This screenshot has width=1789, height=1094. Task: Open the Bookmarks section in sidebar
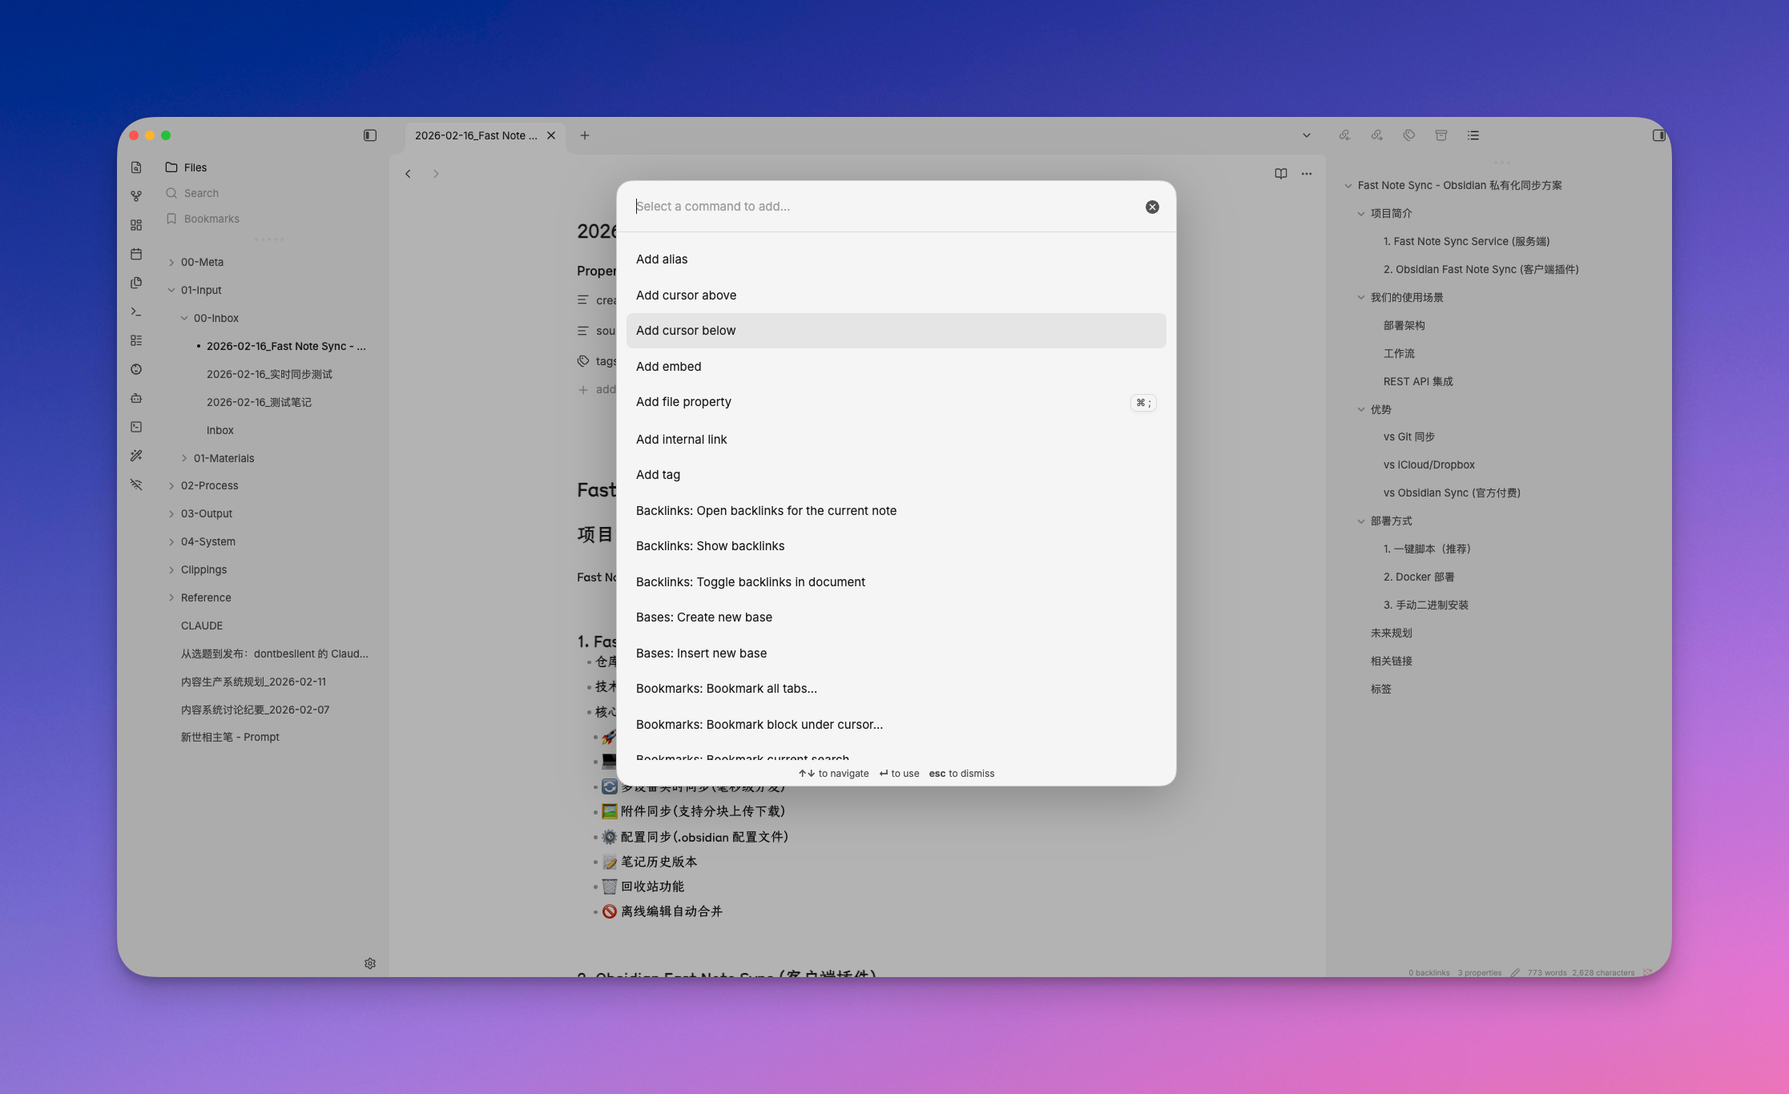[211, 219]
